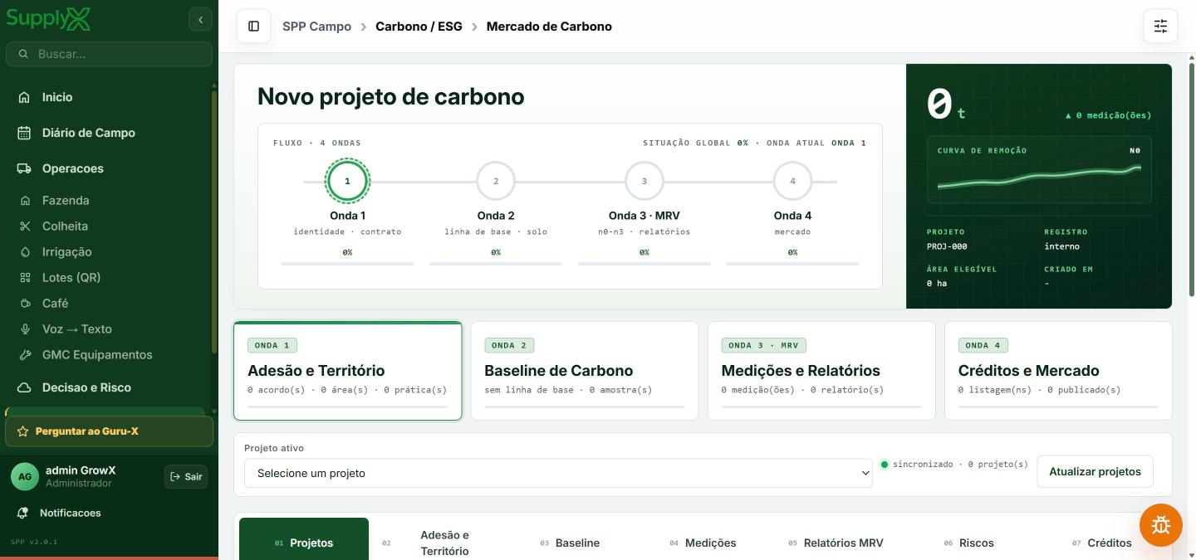Switch to the Medições tab
1196x560 pixels.
pos(703,543)
